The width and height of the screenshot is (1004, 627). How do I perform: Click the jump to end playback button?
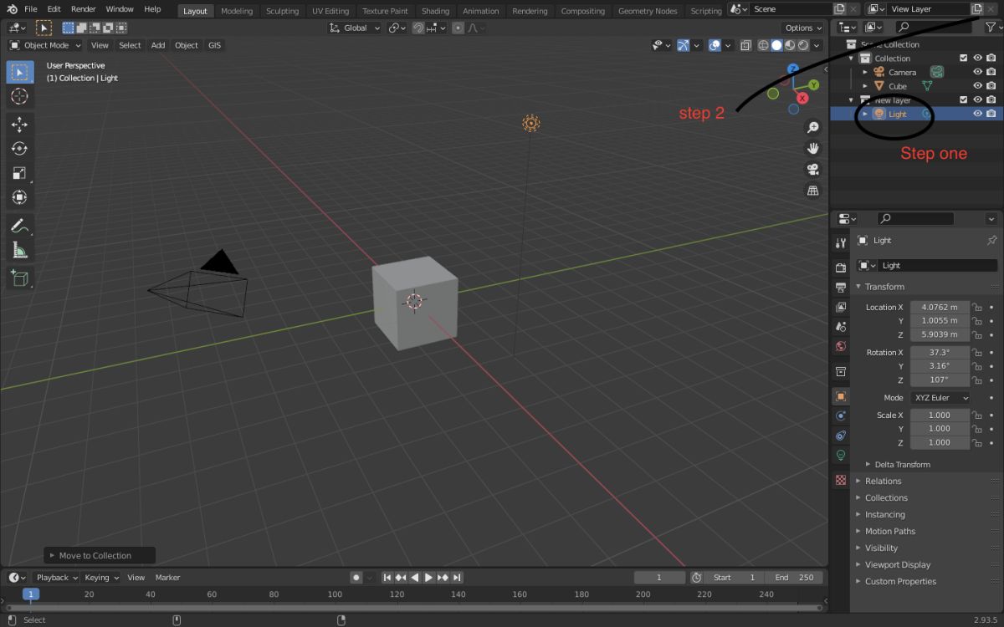coord(457,578)
